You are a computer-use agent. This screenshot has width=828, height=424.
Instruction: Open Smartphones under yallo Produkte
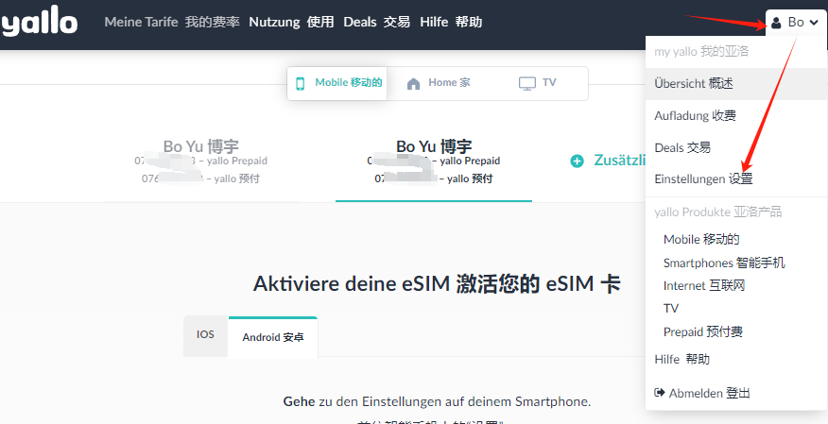coord(724,263)
